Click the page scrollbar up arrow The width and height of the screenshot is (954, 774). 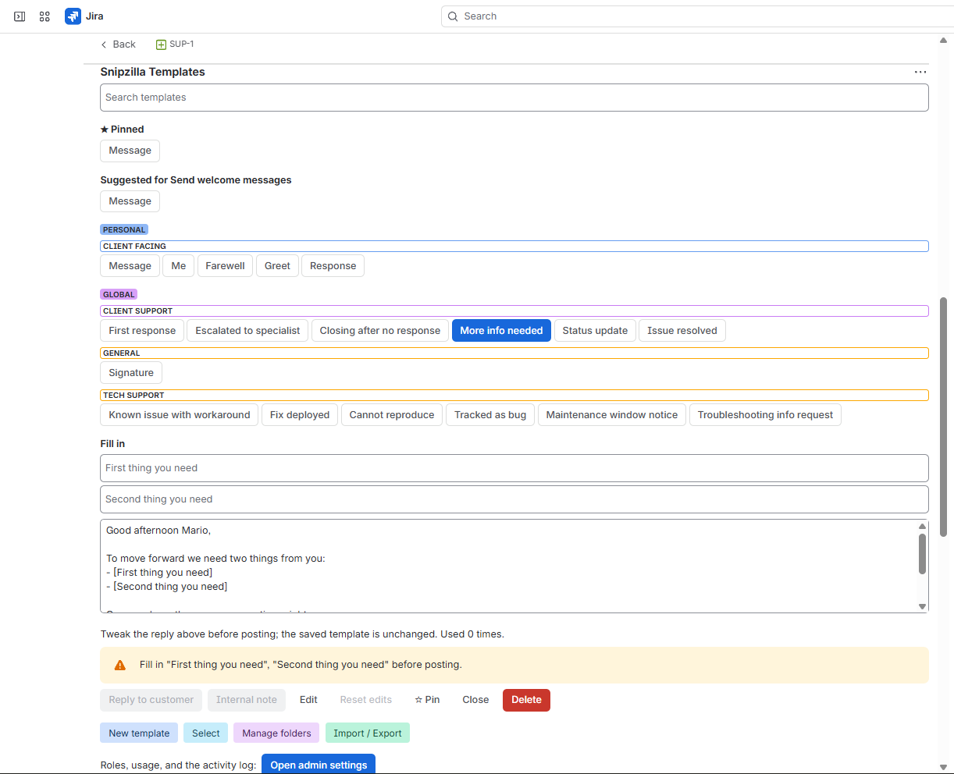point(944,41)
